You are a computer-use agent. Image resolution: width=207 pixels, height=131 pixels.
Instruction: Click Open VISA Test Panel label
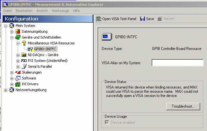click(x=119, y=19)
